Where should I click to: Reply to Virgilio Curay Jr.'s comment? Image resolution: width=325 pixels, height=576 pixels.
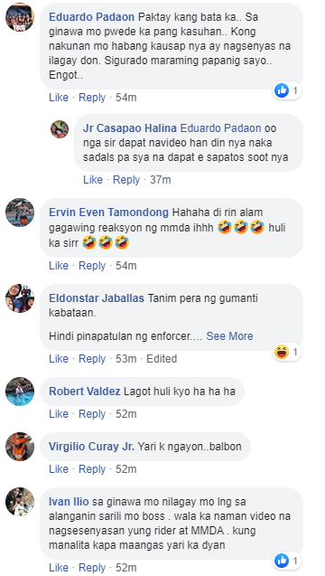coord(92,469)
